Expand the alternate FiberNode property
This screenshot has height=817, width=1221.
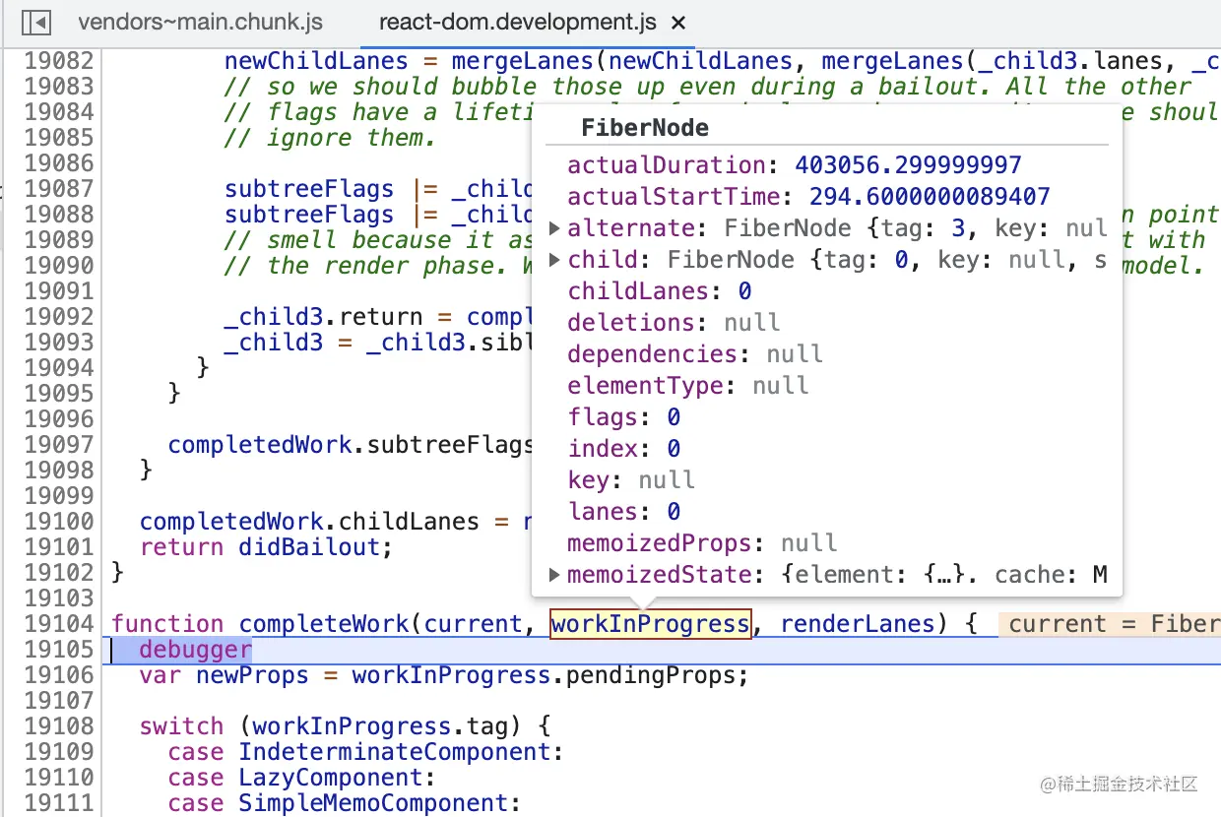tap(554, 228)
